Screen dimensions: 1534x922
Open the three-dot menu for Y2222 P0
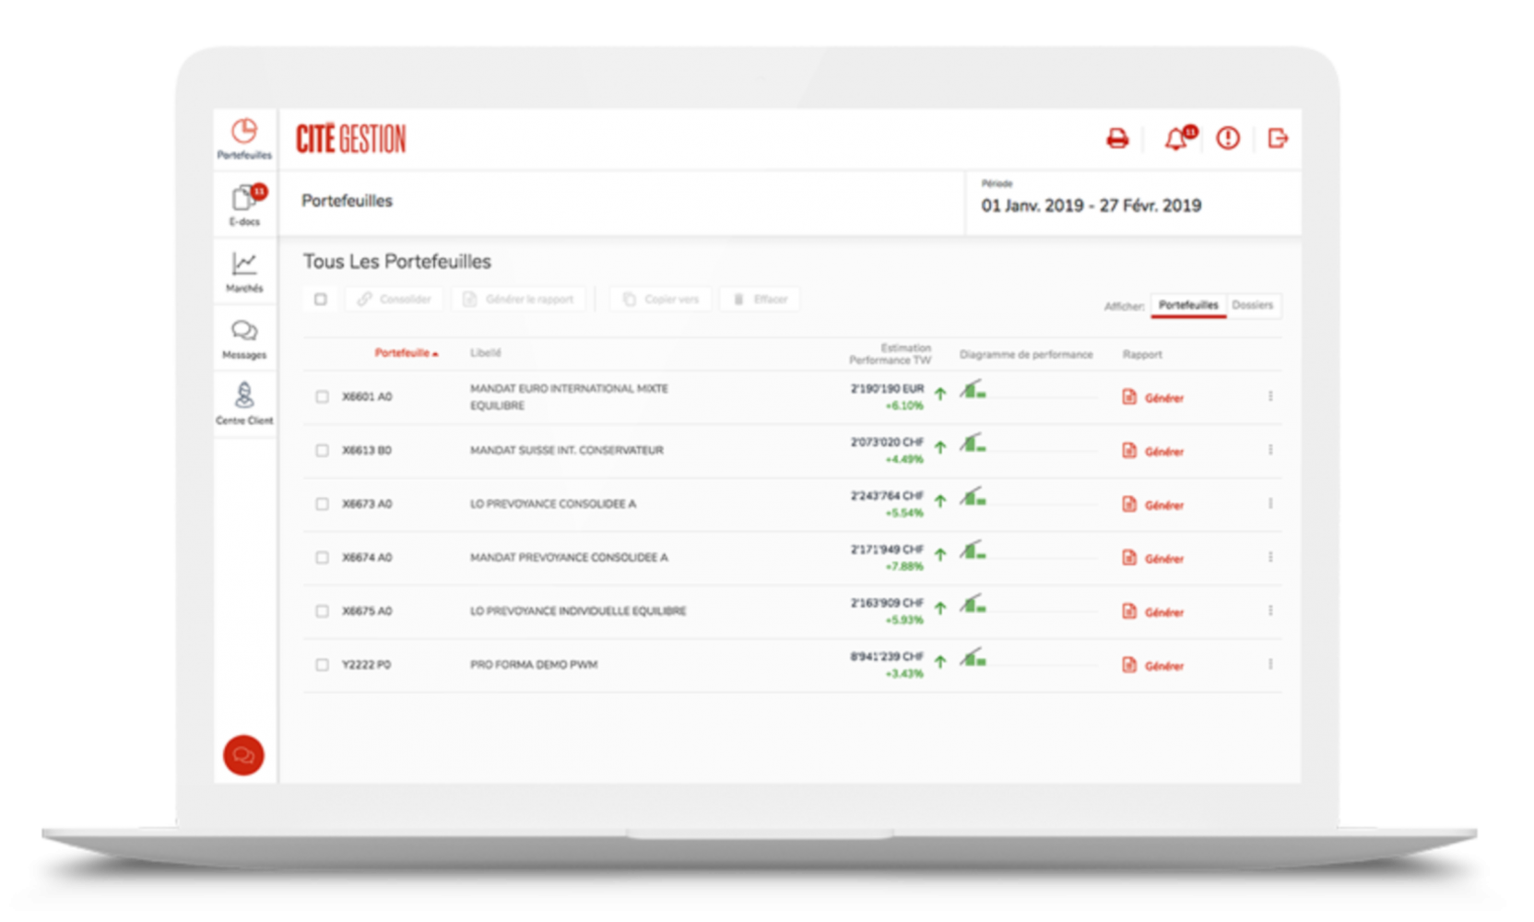[1270, 664]
